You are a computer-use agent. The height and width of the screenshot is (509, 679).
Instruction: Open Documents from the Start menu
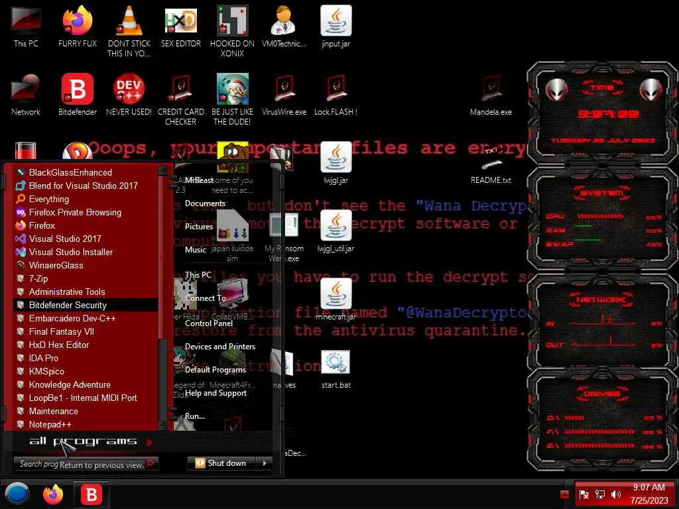(x=205, y=203)
